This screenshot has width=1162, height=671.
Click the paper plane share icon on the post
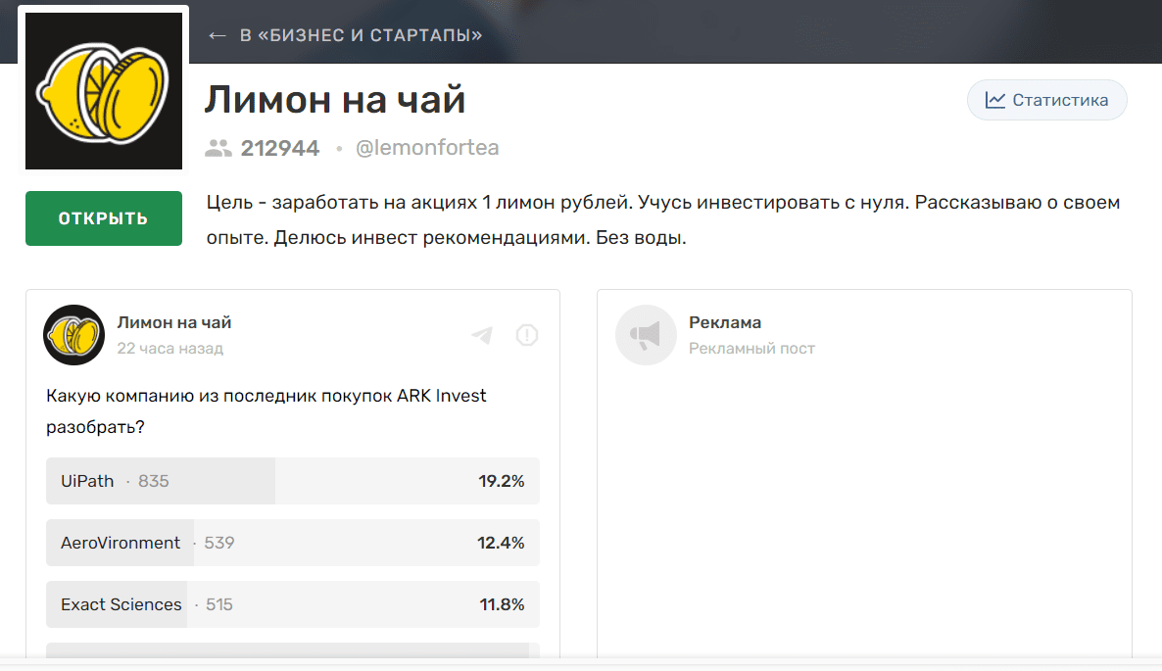481,334
